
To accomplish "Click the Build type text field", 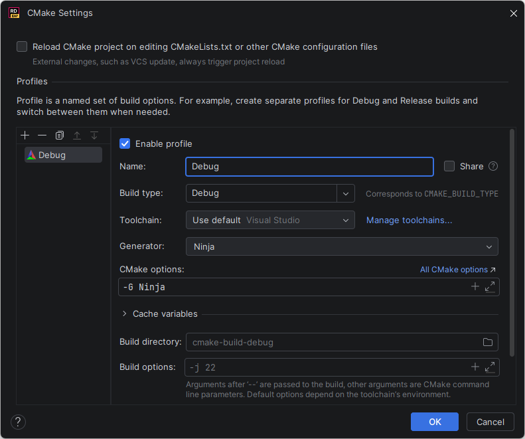I will click(261, 193).
